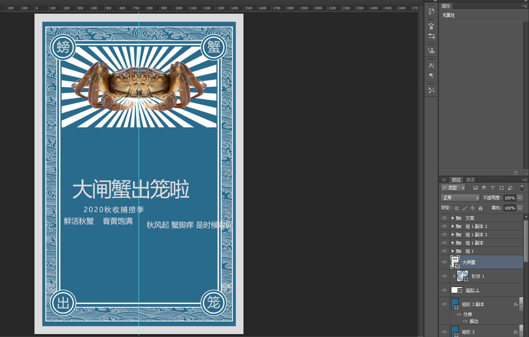Filter layers by type T icon
The image size is (529, 337).
pos(493,188)
